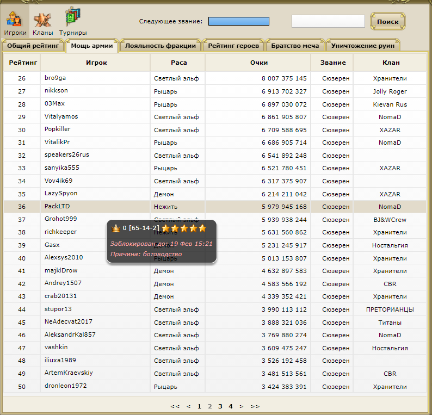Open player richkeeper

coord(60,232)
